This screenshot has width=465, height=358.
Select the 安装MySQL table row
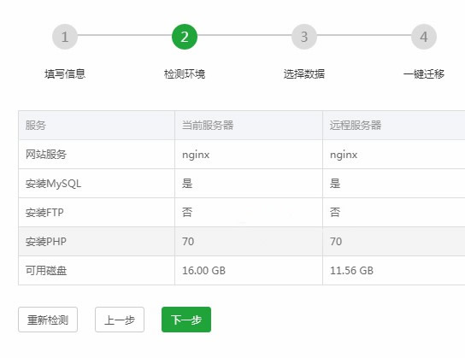click(x=242, y=184)
